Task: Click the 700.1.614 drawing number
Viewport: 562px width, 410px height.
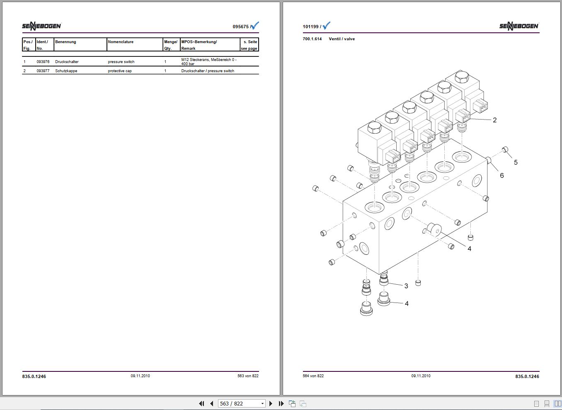Action: (312, 39)
